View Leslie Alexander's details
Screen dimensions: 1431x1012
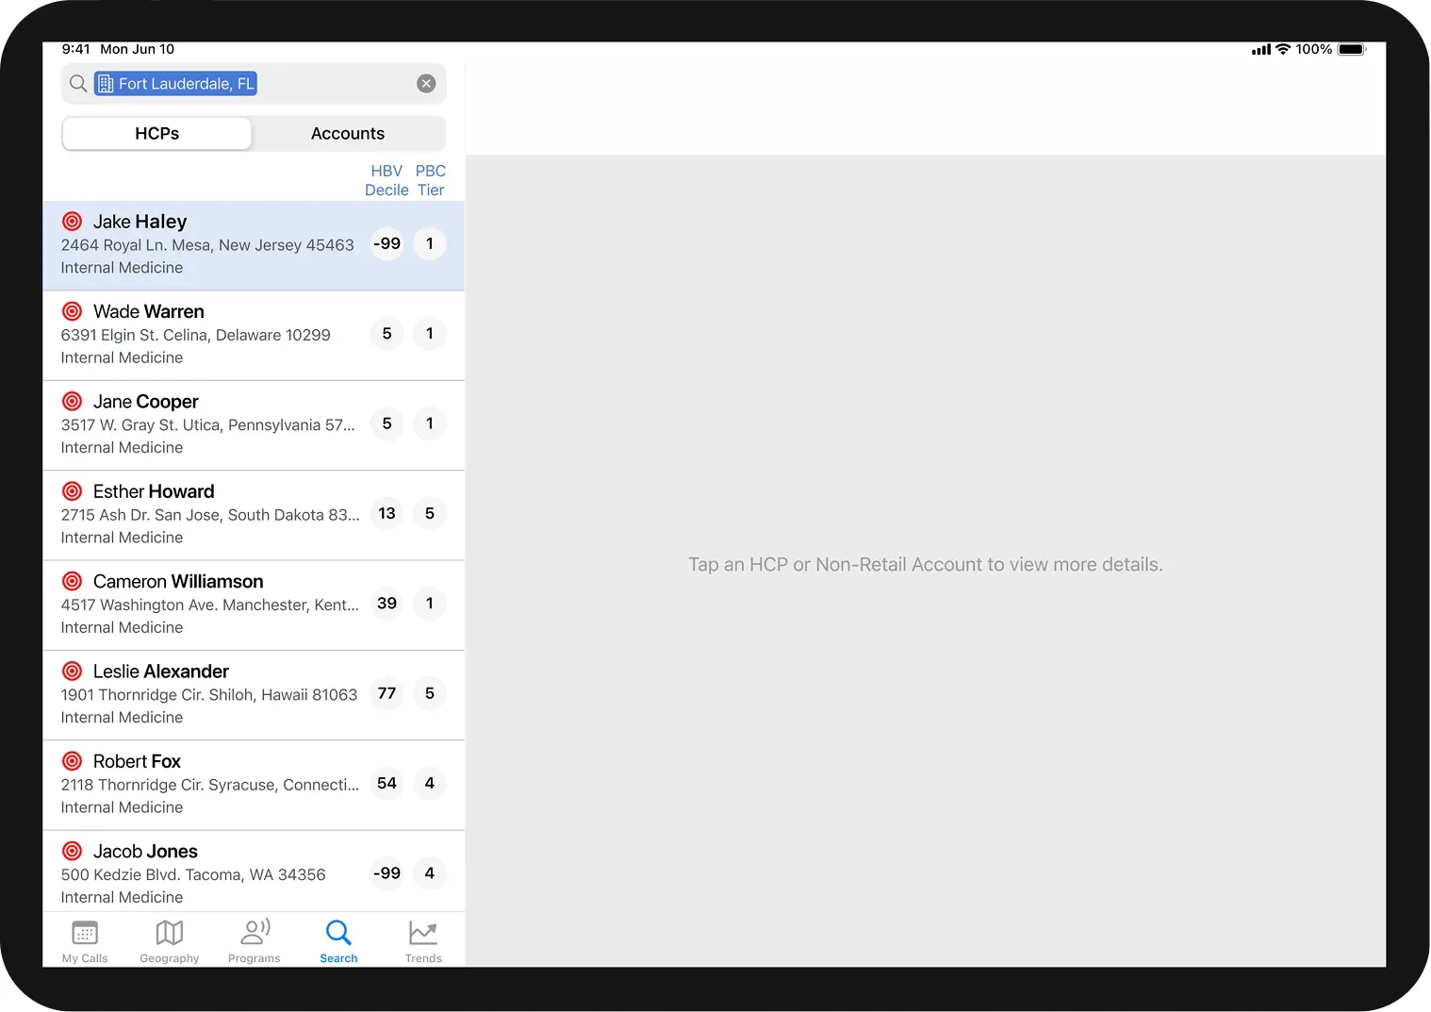[x=254, y=695]
